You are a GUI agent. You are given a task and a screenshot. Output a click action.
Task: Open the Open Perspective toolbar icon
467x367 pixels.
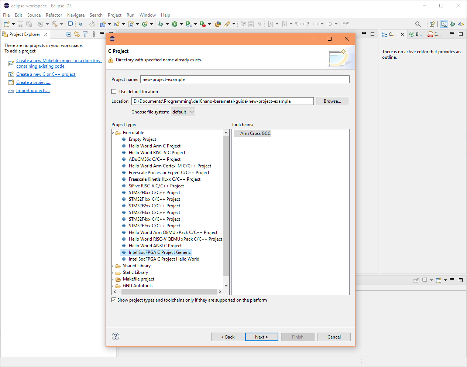click(x=432, y=24)
